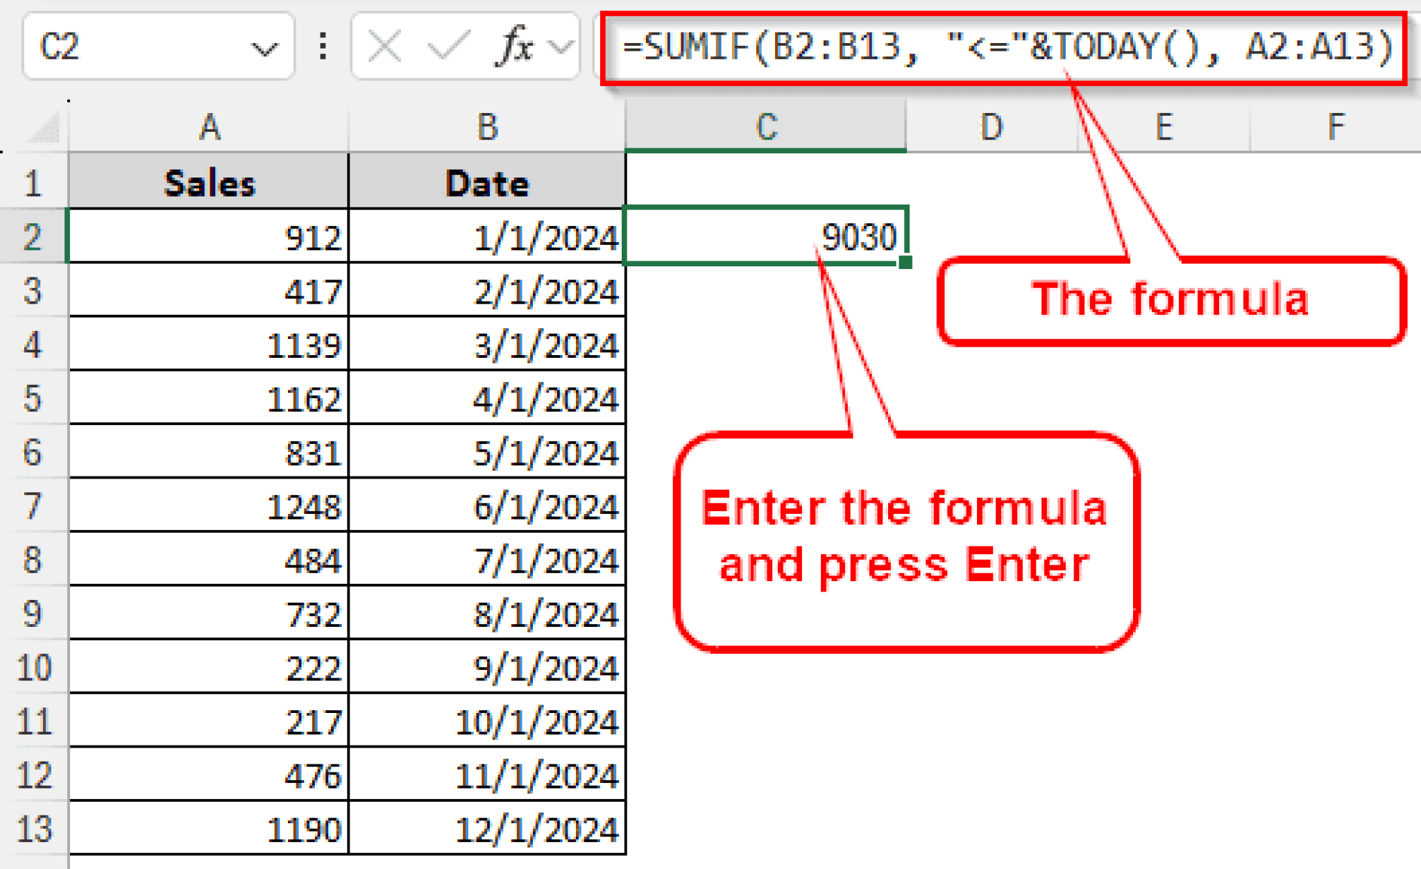The image size is (1421, 869).
Task: Select column A header
Action: [x=209, y=128]
